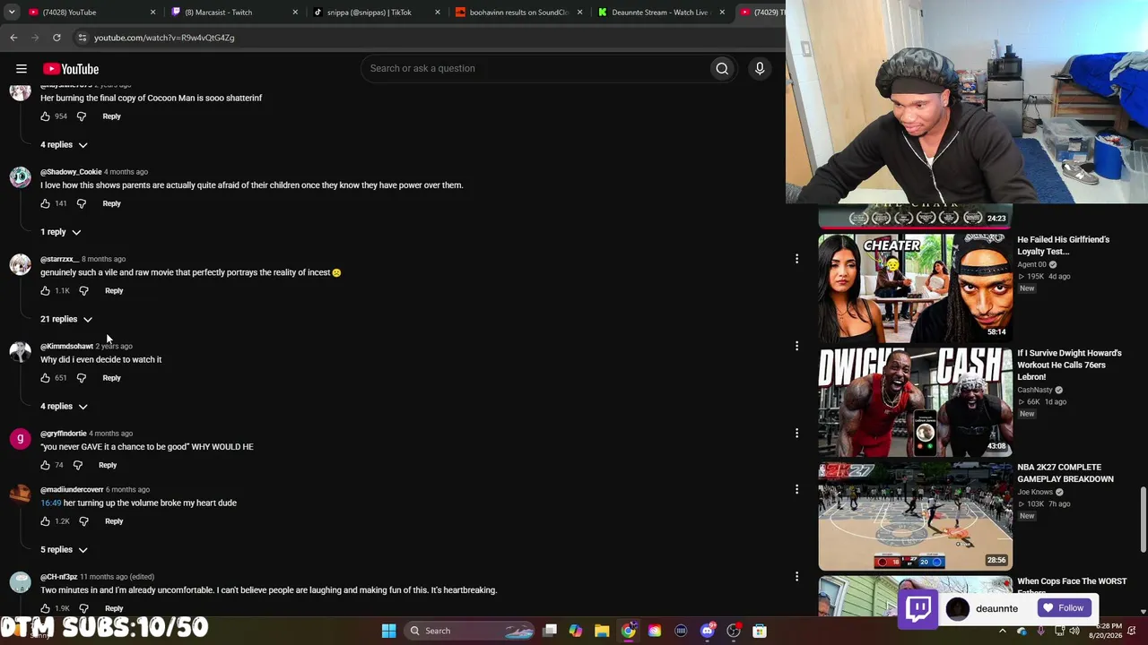Expand the 4 replies under the Cocoon Man comment
This screenshot has height=645, width=1148.
click(x=64, y=144)
